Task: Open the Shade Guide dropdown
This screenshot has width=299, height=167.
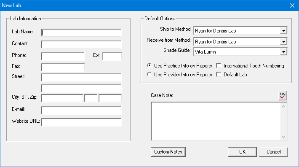Action: click(x=283, y=52)
